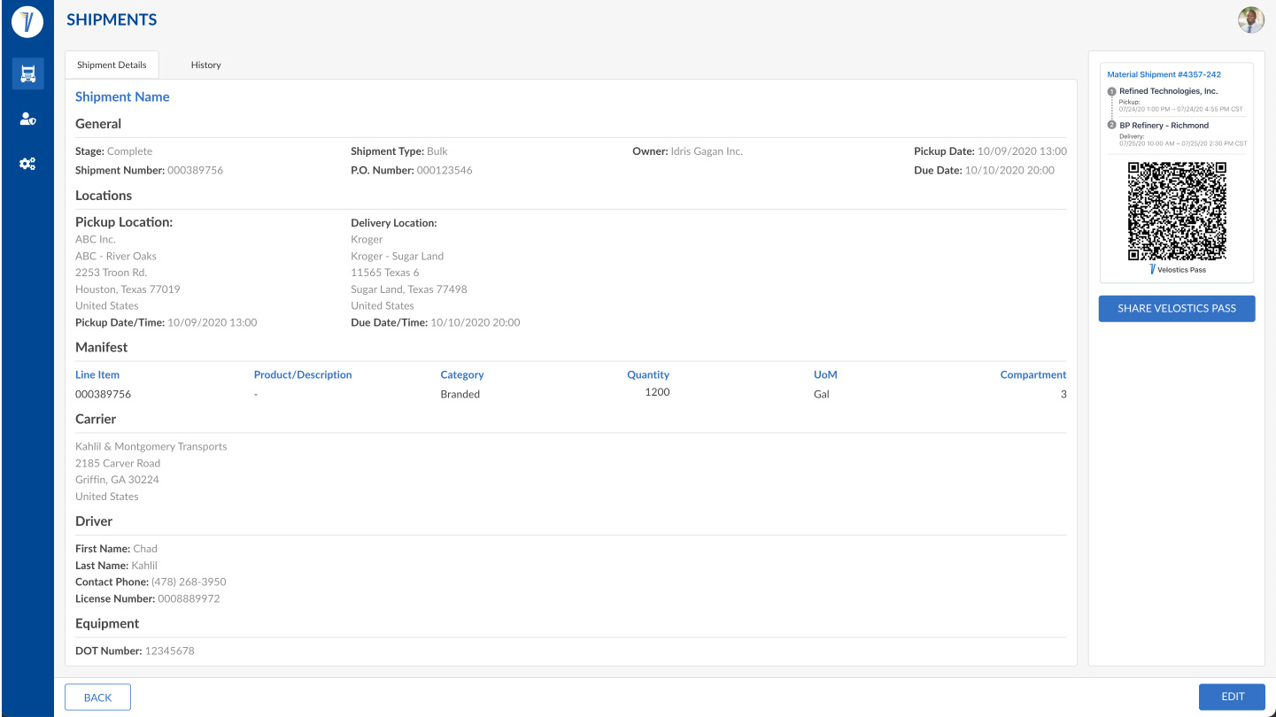Switch to the History tab
Viewport: 1276px width, 717px height.
point(205,65)
